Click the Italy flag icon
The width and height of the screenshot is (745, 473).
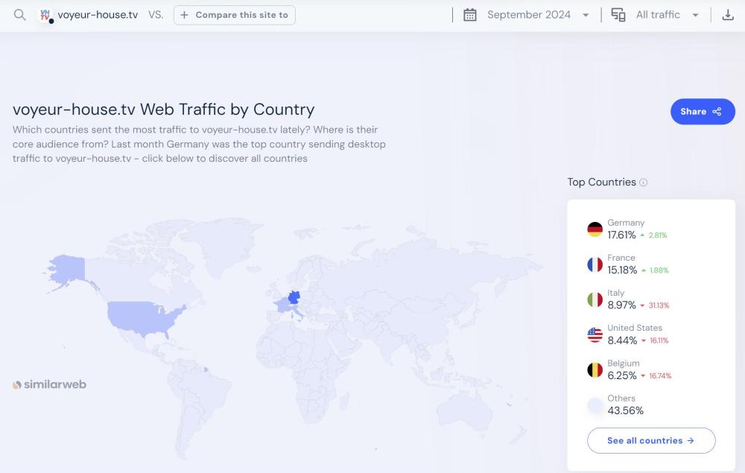(595, 299)
